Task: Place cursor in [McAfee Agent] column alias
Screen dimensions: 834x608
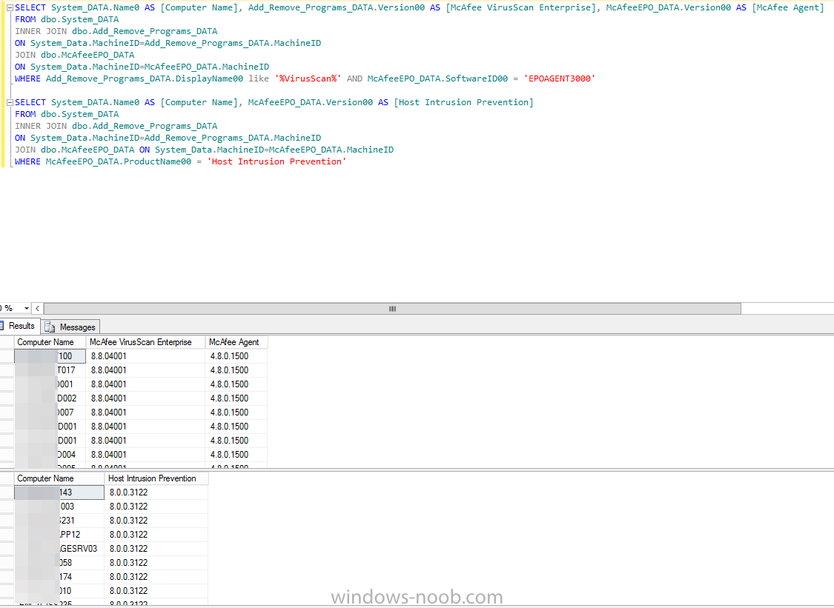Action: 788,7
